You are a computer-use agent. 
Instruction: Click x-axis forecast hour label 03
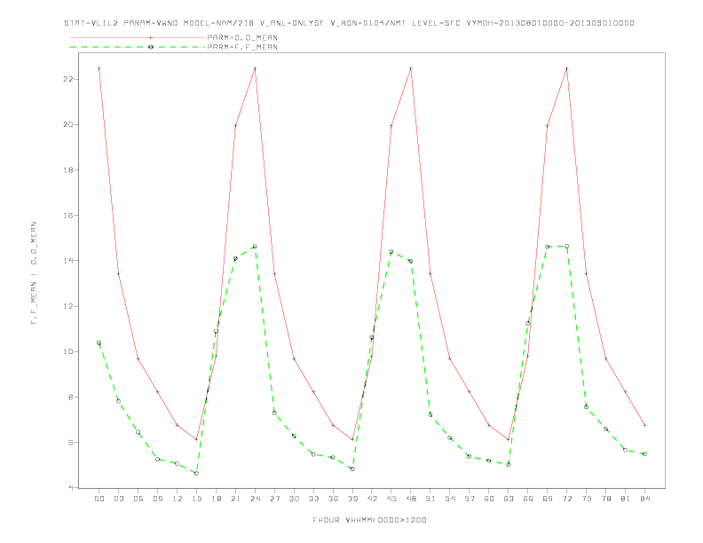pyautogui.click(x=118, y=499)
